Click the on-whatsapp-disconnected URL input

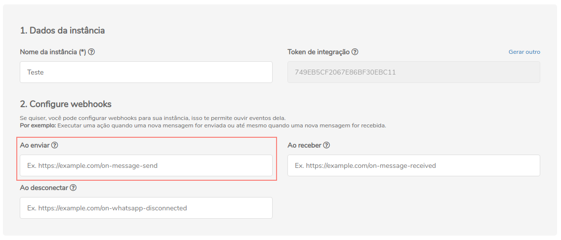[x=146, y=208]
